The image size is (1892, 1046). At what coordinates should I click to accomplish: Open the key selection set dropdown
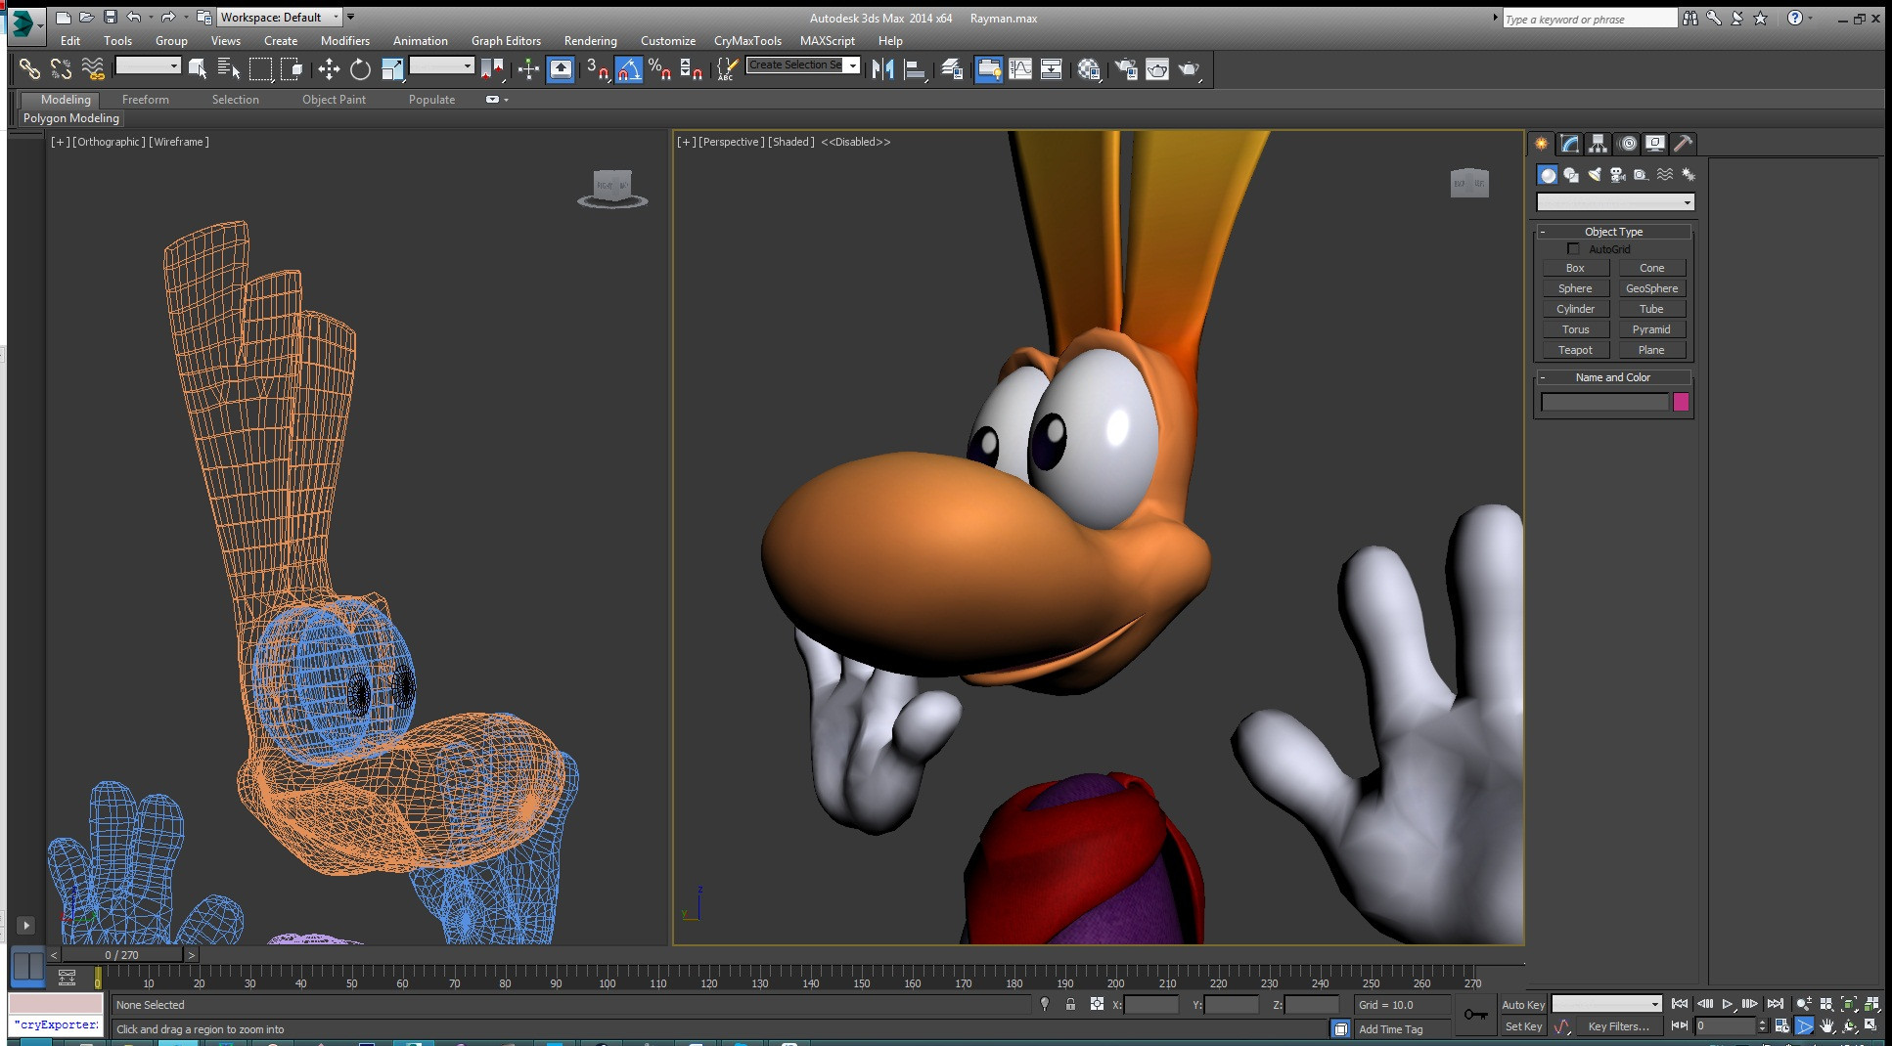pyautogui.click(x=1606, y=1004)
